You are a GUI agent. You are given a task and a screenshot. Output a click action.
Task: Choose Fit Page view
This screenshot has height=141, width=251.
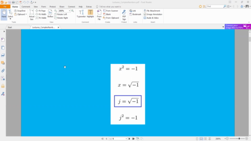pos(41,11)
